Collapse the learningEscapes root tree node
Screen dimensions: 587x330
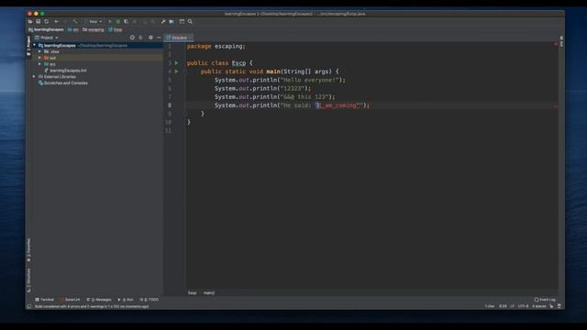coord(35,45)
